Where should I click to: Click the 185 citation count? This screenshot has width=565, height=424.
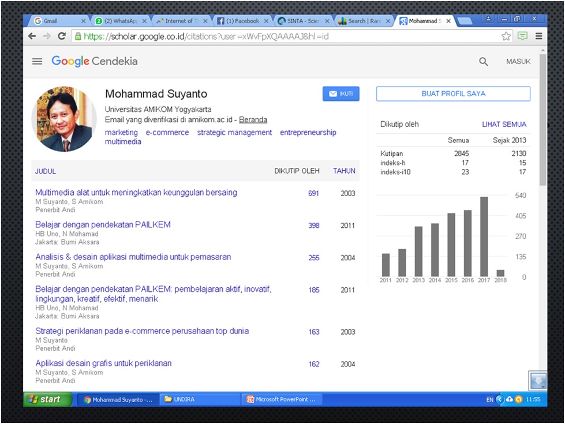coord(314,290)
